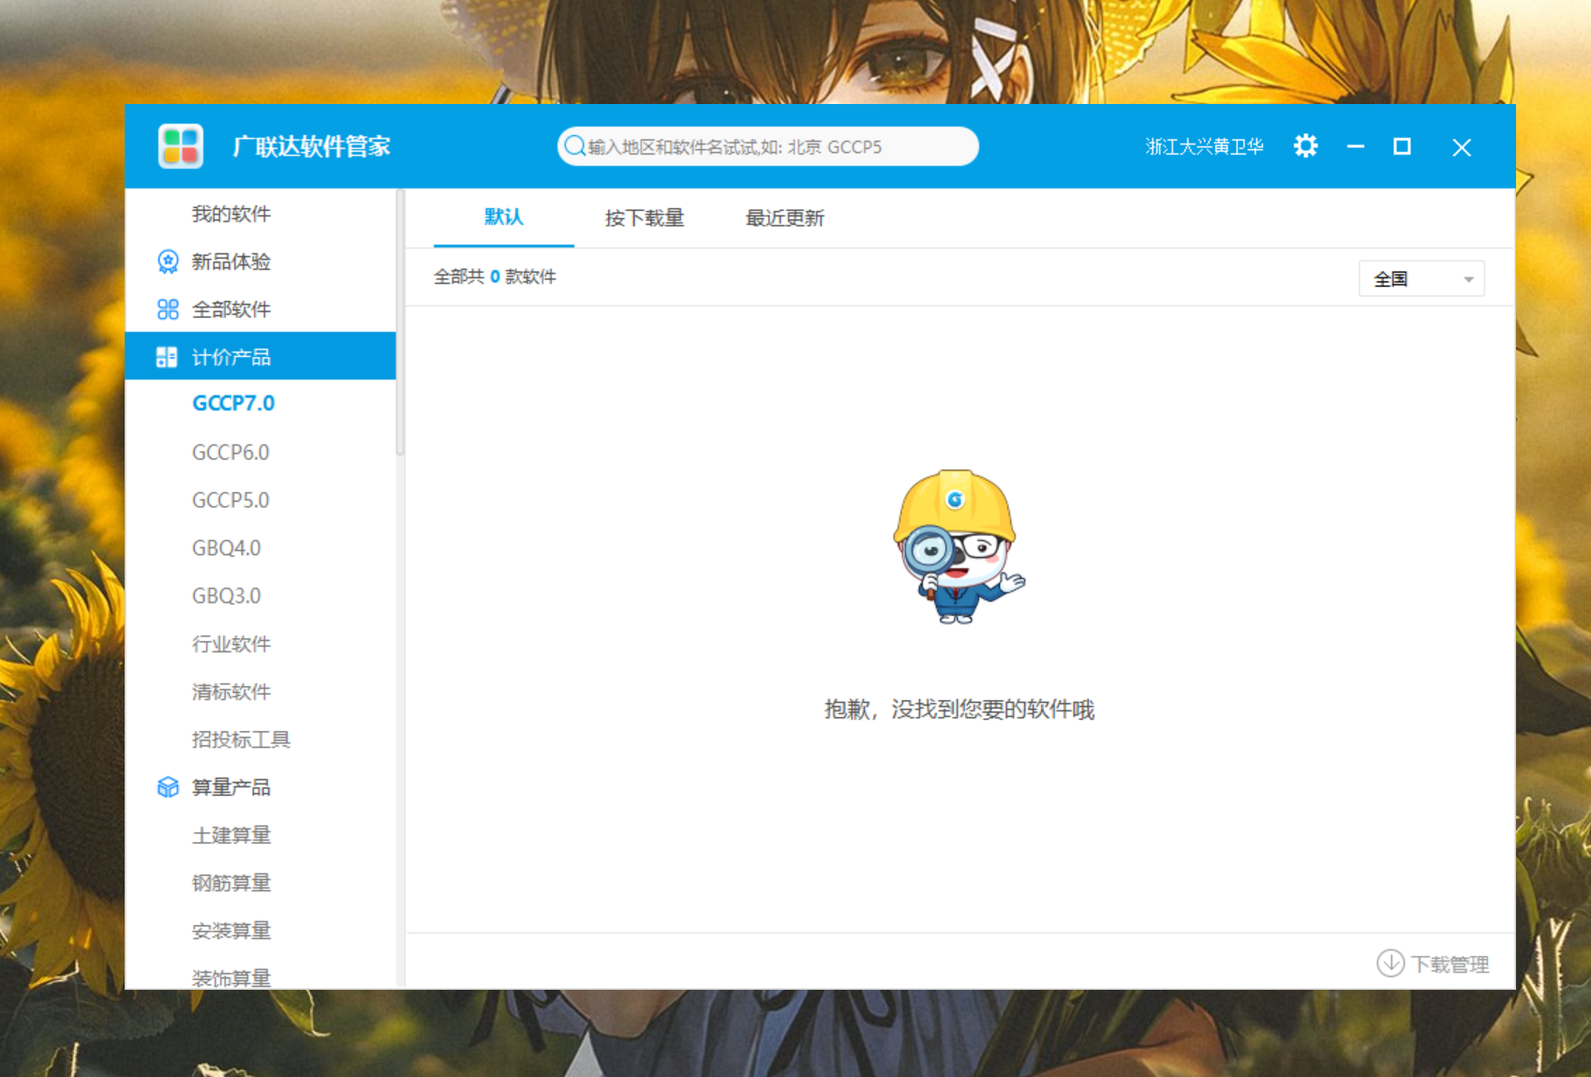This screenshot has height=1077, width=1591.
Task: Click the 抱歉，没找到您要的软件哦 message
Action: click(959, 710)
